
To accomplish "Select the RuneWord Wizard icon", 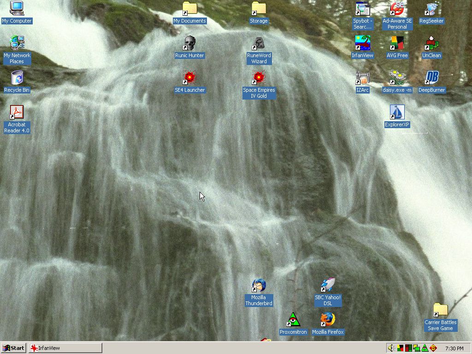I will click(259, 43).
